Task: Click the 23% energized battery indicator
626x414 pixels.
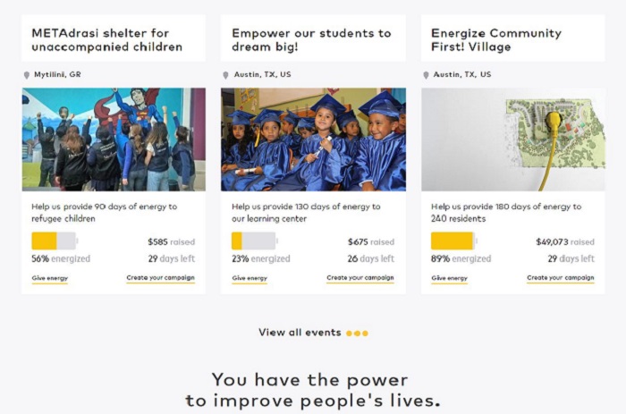Action: 255,241
